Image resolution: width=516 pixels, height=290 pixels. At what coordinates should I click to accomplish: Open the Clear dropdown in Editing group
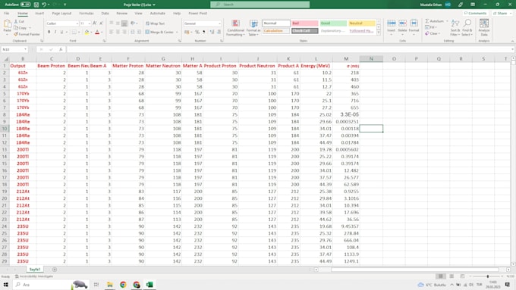coord(440,33)
